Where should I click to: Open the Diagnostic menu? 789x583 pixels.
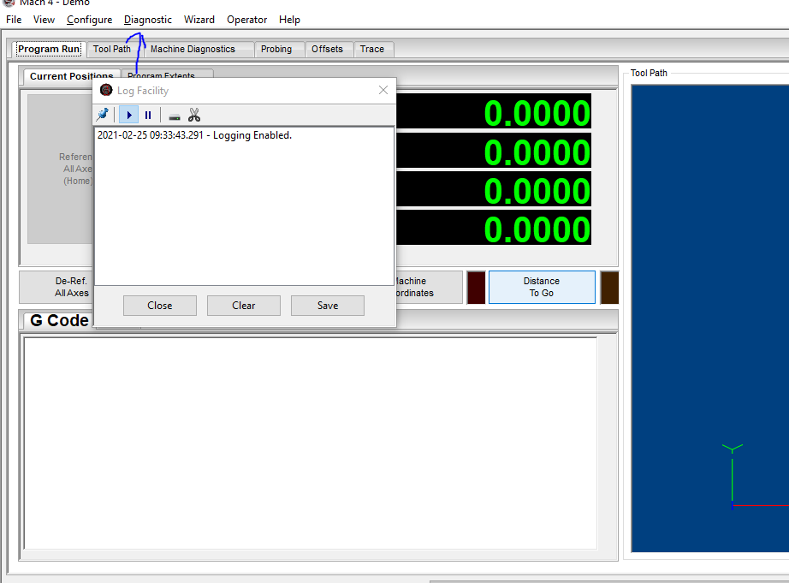(147, 20)
